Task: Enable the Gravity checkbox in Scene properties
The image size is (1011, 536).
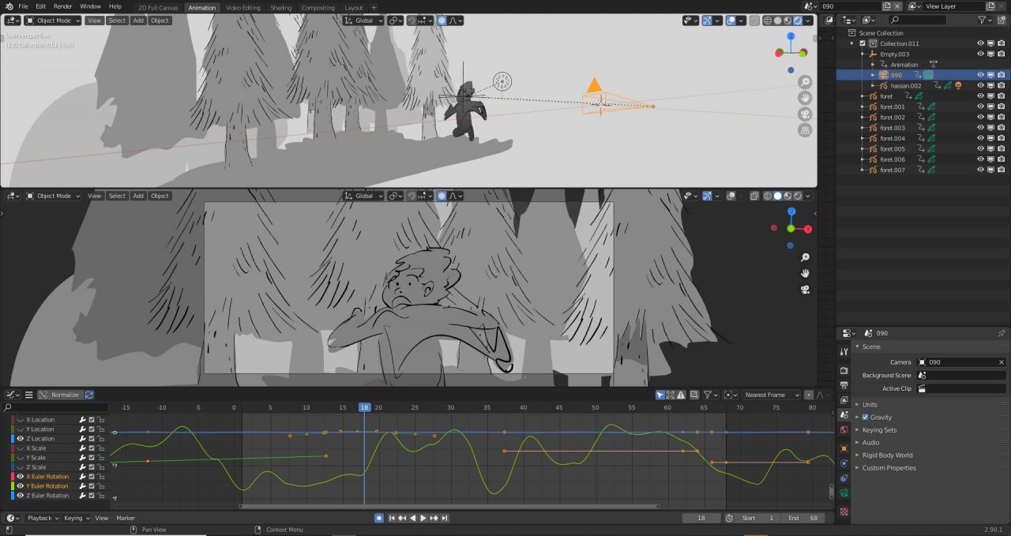Action: [866, 417]
